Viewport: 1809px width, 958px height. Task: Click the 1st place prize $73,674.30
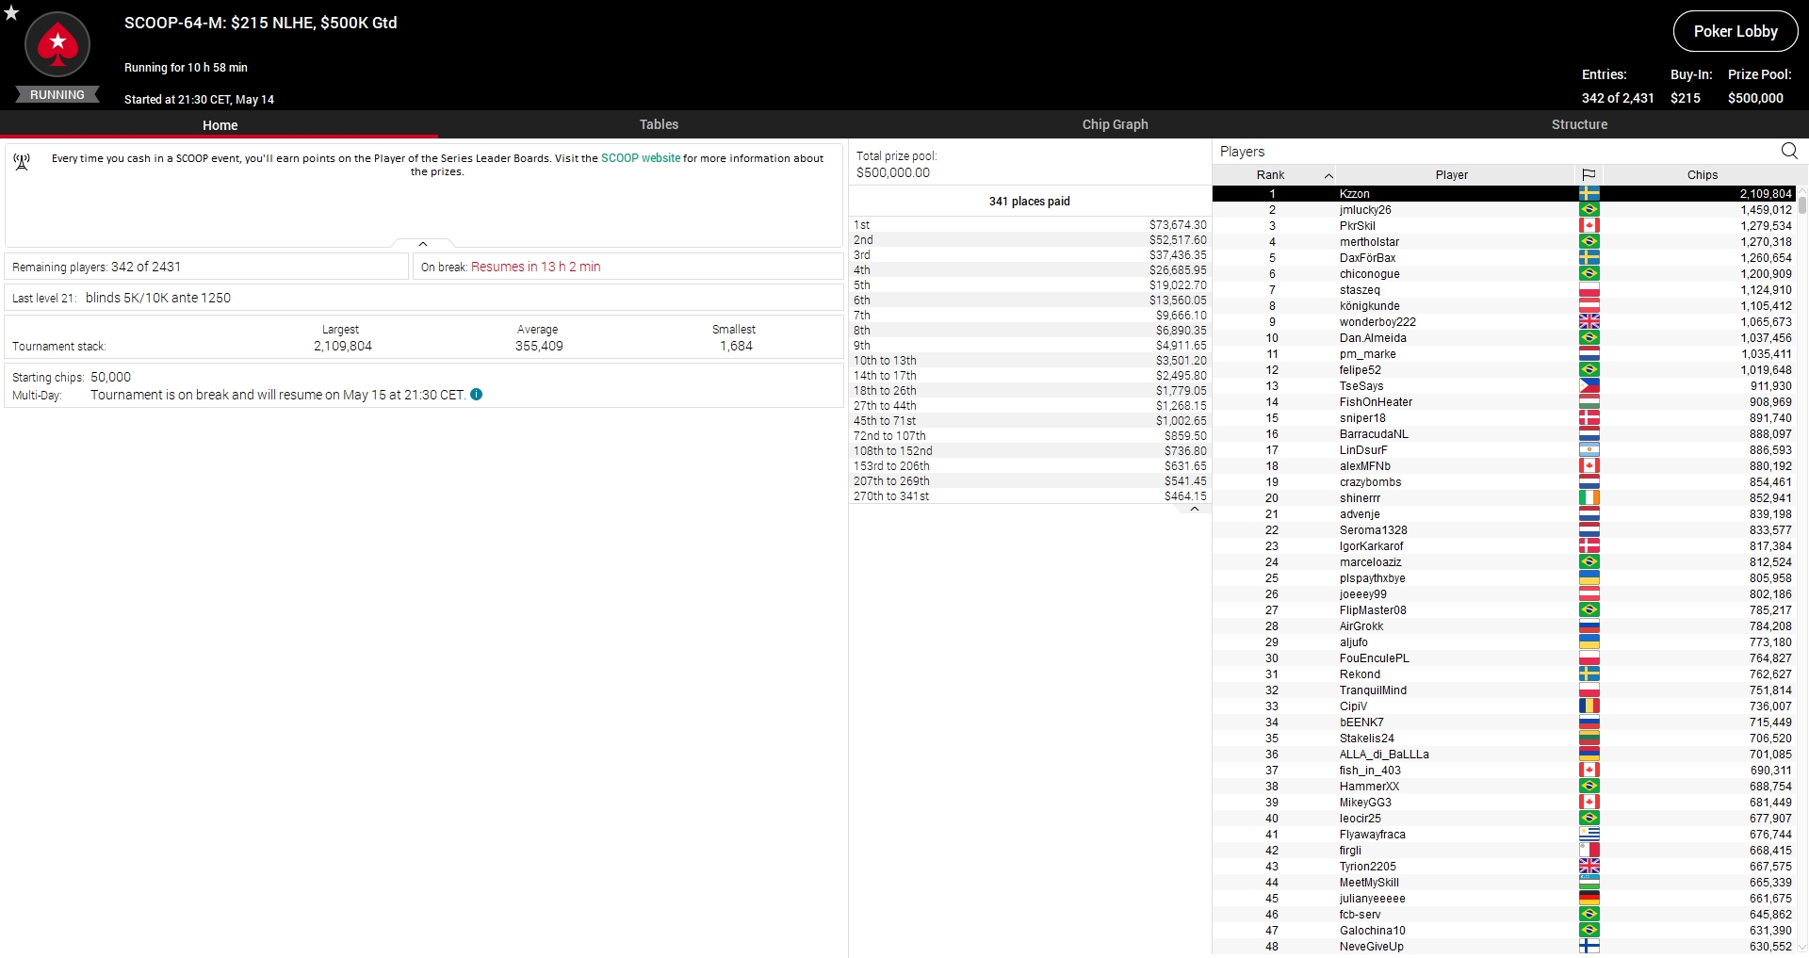pyautogui.click(x=1178, y=225)
